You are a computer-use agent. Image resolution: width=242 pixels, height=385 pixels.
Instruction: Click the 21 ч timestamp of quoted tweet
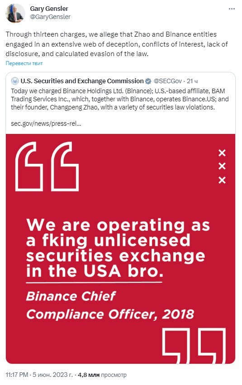[x=192, y=81]
